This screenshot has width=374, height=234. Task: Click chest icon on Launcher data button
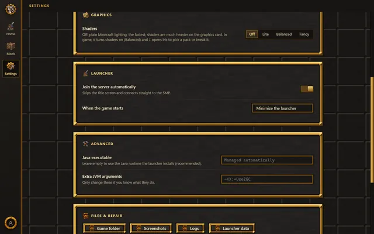tap(217, 228)
